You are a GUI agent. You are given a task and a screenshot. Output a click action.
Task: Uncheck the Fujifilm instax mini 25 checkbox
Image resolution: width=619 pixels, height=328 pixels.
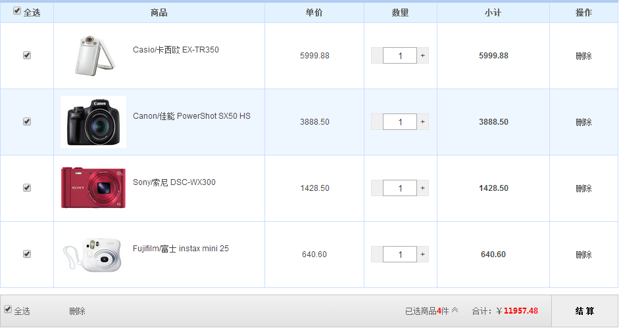coord(27,254)
